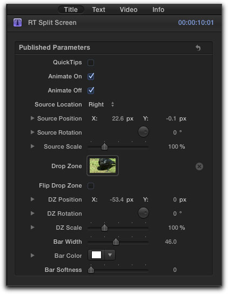Switch to the Video tab
Viewport: 228px width, 294px height.
(x=129, y=10)
